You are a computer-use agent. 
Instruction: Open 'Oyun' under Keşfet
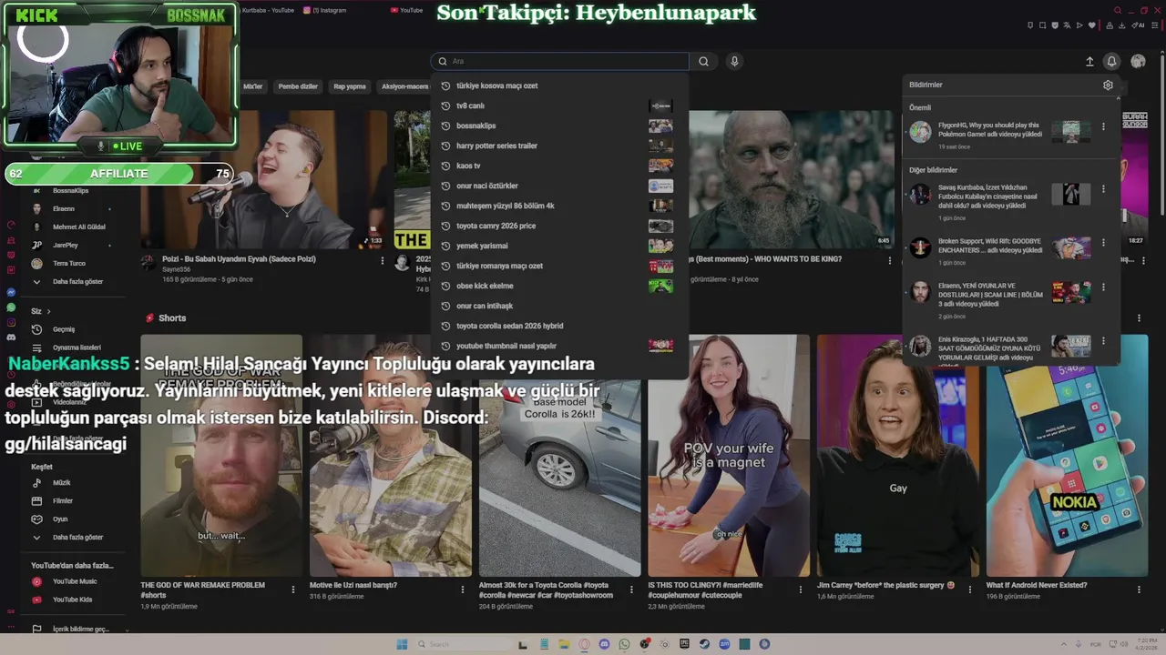pyautogui.click(x=60, y=519)
